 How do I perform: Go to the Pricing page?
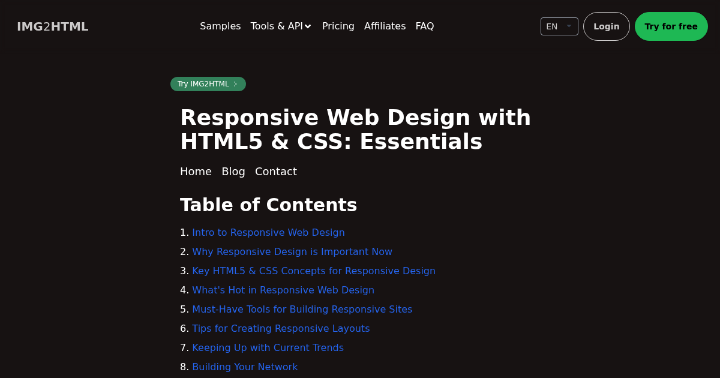pos(338,26)
